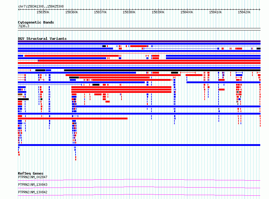The width and height of the screenshot is (269, 199).
Task: Click the PTPRN2|NM_130843 gene label
Action: click(x=33, y=185)
